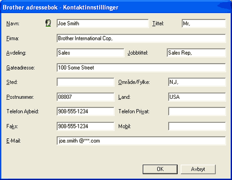Click the Navn field containing Joe Smith
Screen dimensions: 232x180
tap(103, 24)
